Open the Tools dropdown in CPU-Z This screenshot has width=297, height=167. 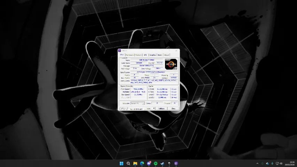pyautogui.click(x=150, y=109)
